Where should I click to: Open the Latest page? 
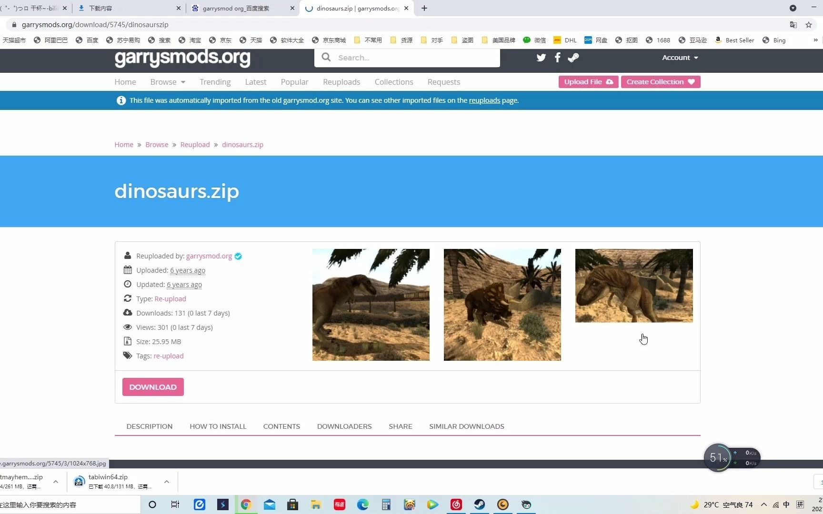(256, 82)
